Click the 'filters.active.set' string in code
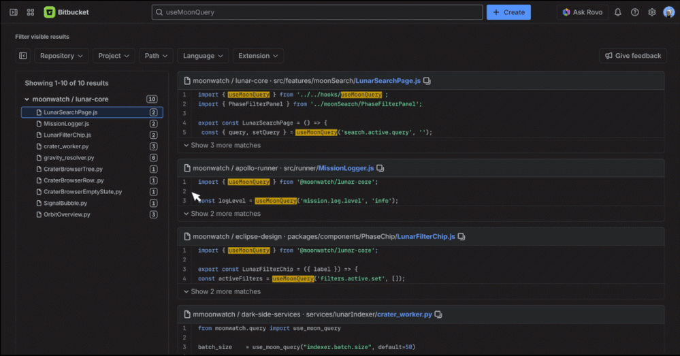Viewport: 680px width, 356px height. 351,278
